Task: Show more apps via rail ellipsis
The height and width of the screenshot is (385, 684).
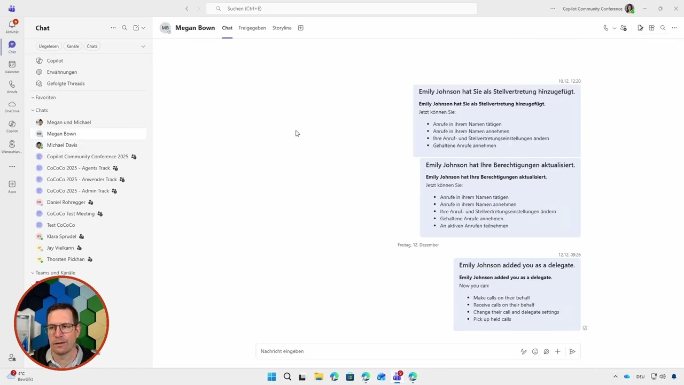Action: 12,167
